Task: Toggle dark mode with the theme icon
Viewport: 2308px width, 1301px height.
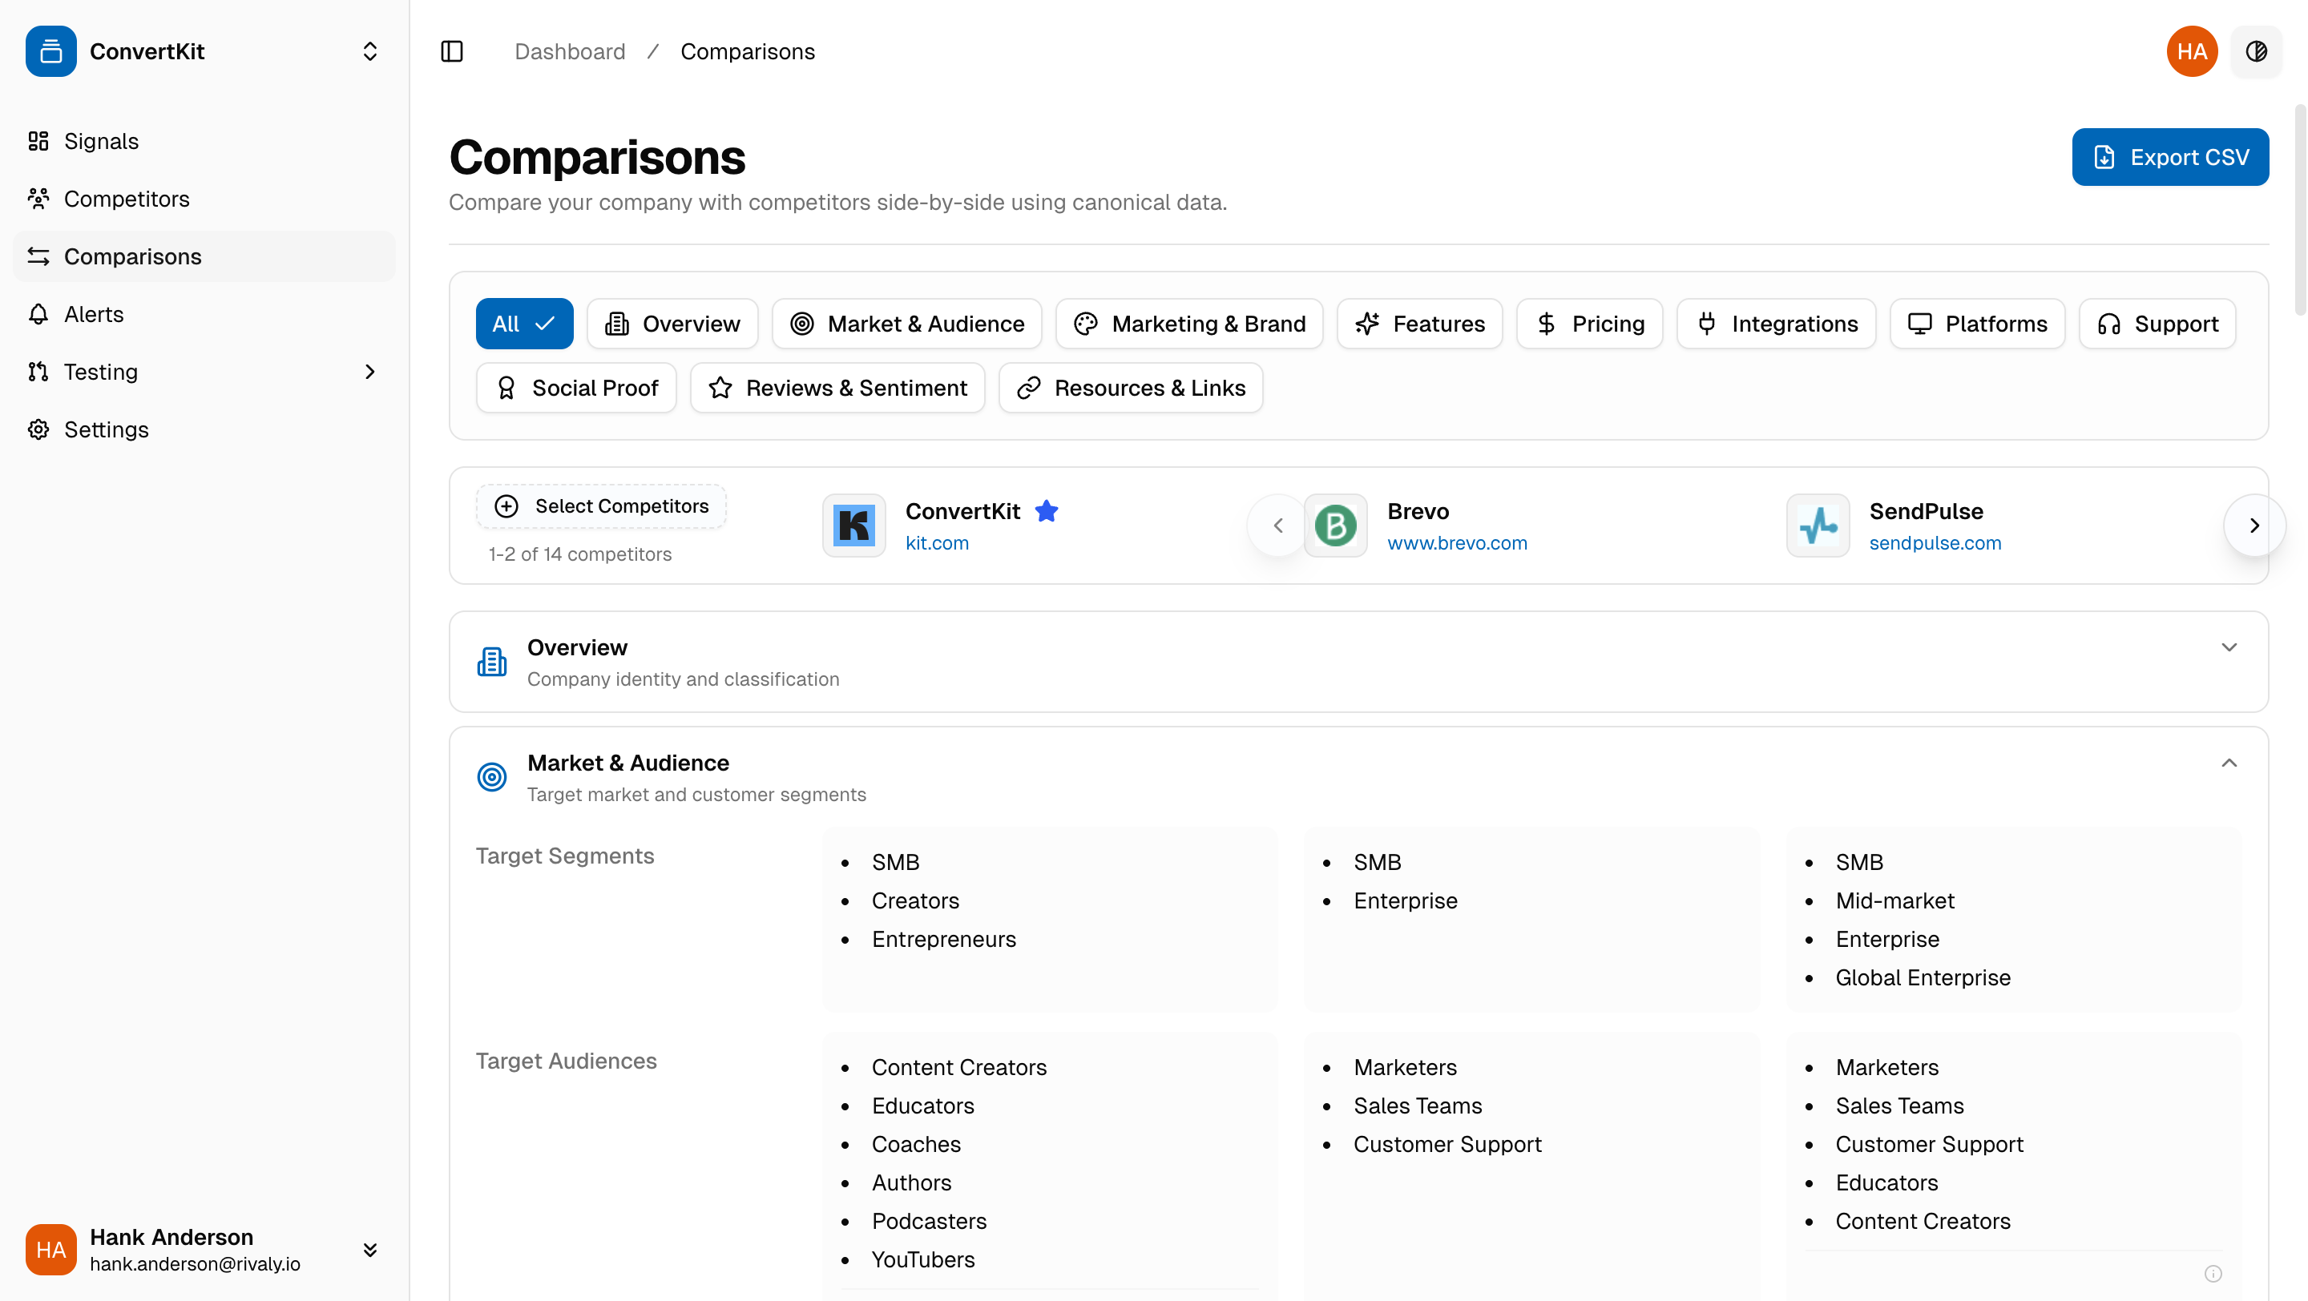Action: [2257, 51]
